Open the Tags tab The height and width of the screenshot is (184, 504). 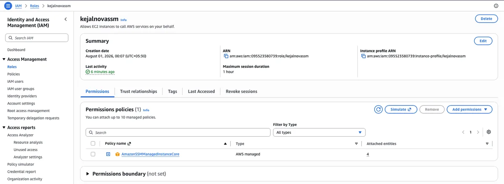pos(172,91)
